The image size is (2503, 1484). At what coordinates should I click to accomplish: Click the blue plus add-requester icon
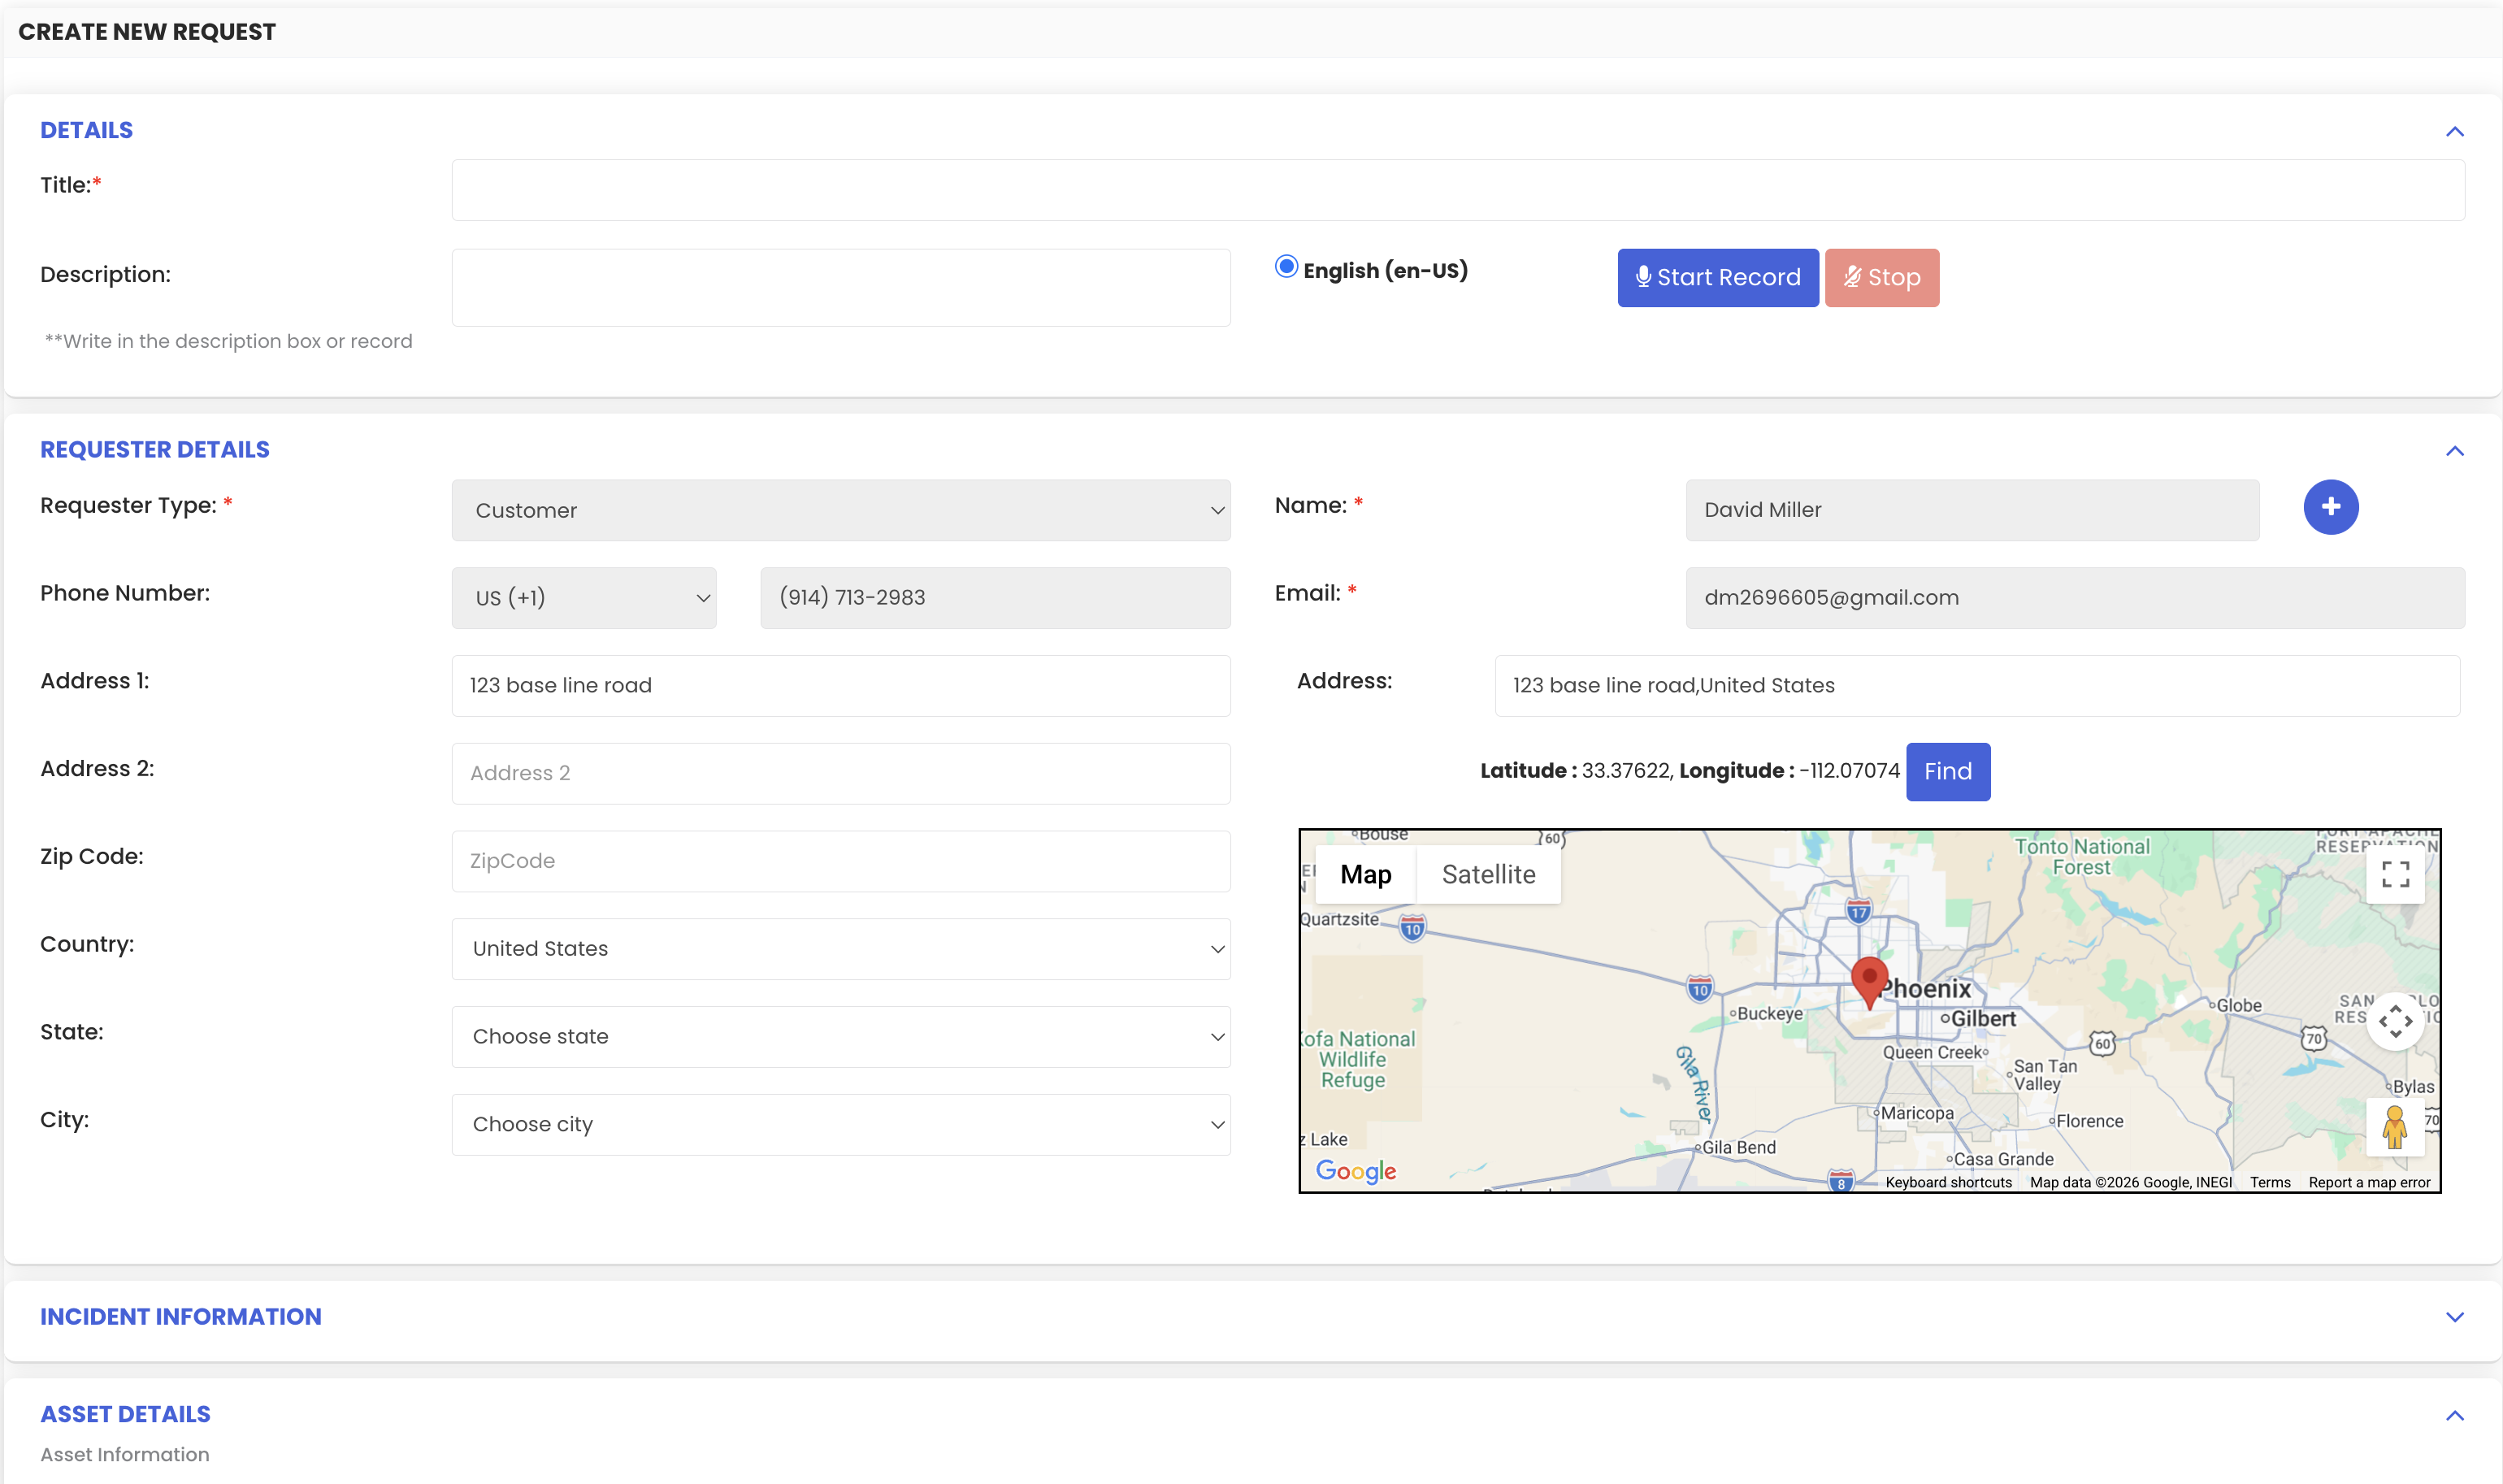(2330, 507)
